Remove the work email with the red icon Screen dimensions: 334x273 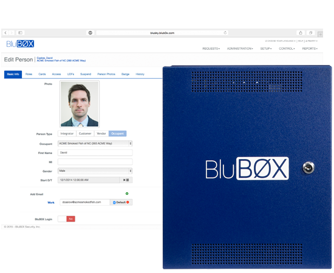128,202
